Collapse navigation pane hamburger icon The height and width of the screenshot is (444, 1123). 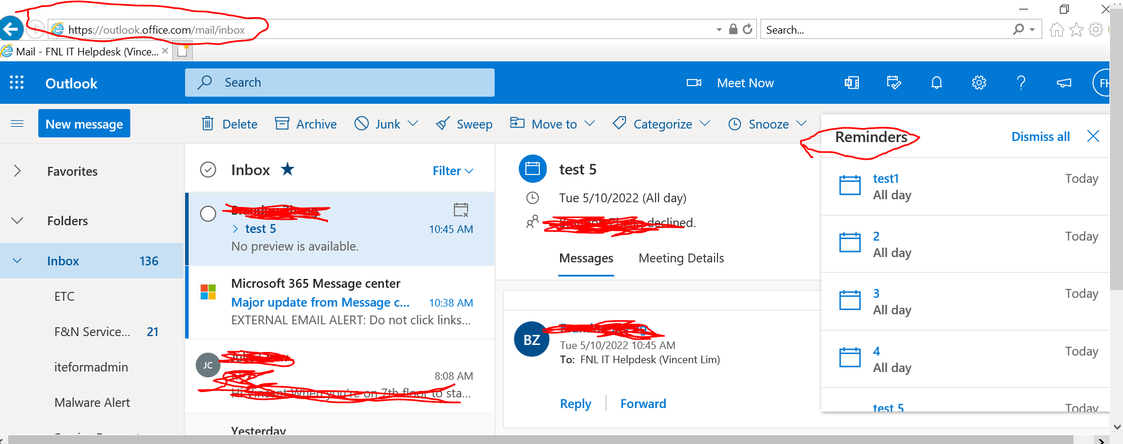tap(17, 124)
